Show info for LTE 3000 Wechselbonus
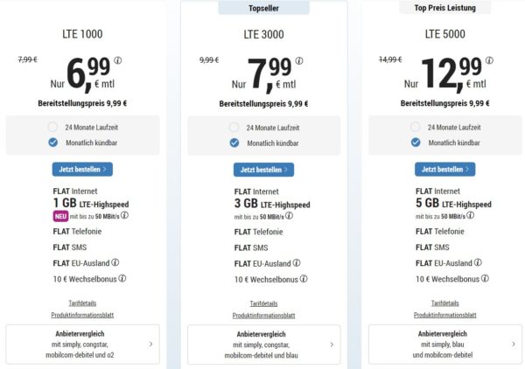This screenshot has width=525, height=369. pyautogui.click(x=304, y=279)
